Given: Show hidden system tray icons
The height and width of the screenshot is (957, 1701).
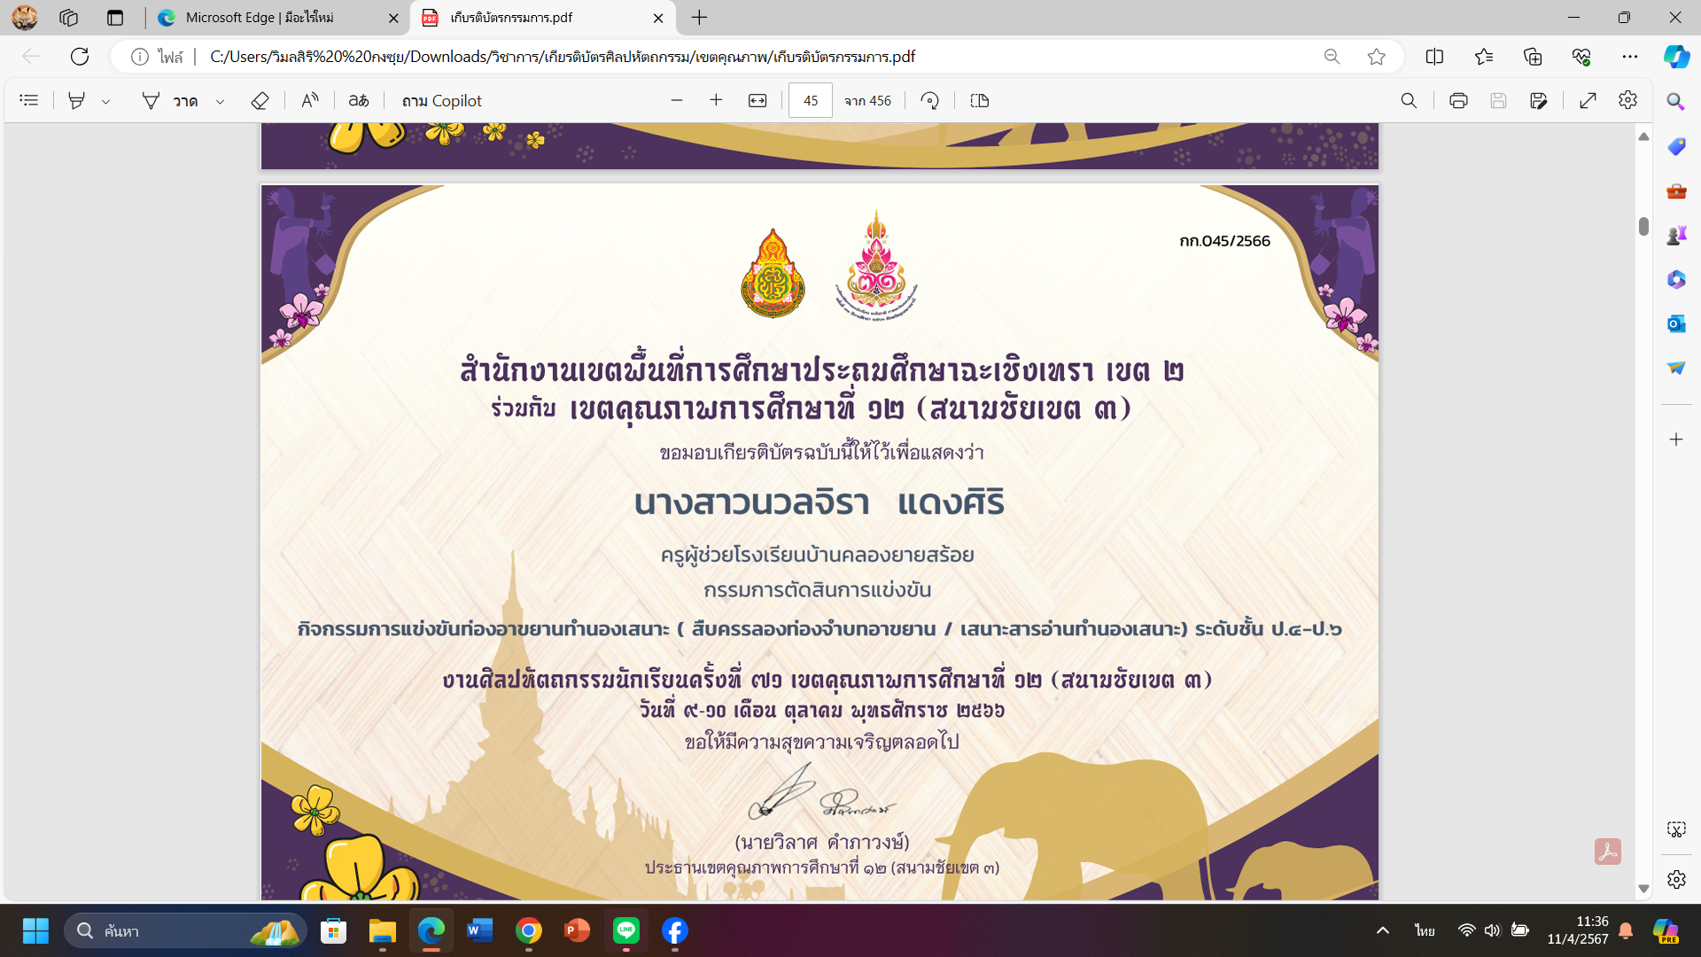Looking at the screenshot, I should pyautogui.click(x=1382, y=930).
